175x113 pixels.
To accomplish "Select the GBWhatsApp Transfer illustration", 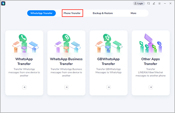I will click(109, 43).
